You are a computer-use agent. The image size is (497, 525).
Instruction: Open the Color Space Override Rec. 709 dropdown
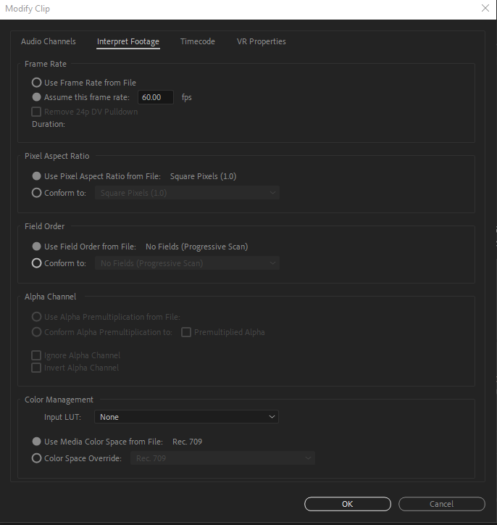pos(222,458)
